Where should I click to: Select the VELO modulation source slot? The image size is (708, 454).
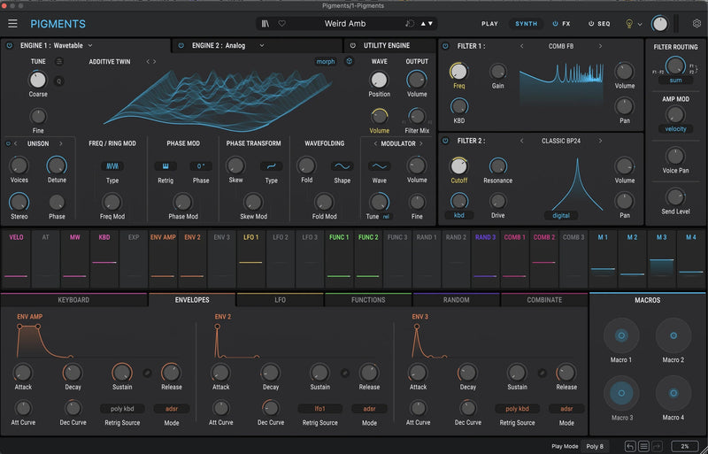click(16, 258)
